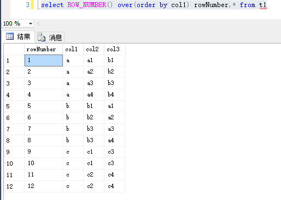Click col3 cell b1 in row 1

(x=114, y=60)
